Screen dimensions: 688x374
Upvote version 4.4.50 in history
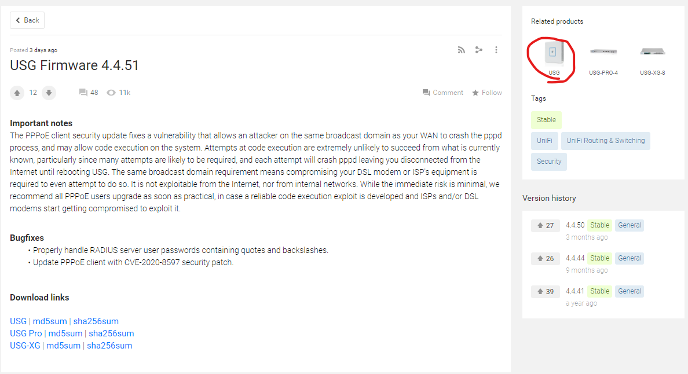(x=545, y=226)
